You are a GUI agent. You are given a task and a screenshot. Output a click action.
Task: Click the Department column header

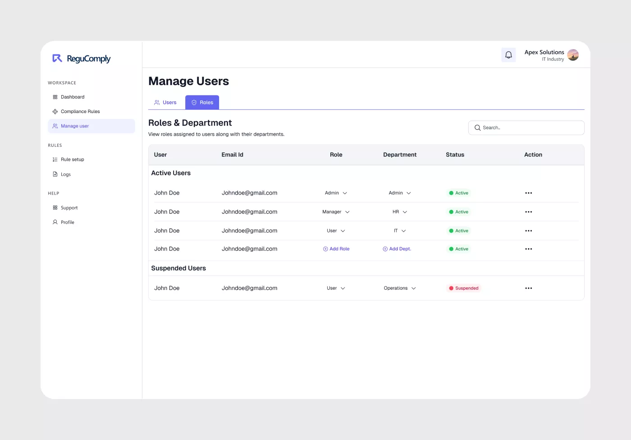tap(400, 154)
